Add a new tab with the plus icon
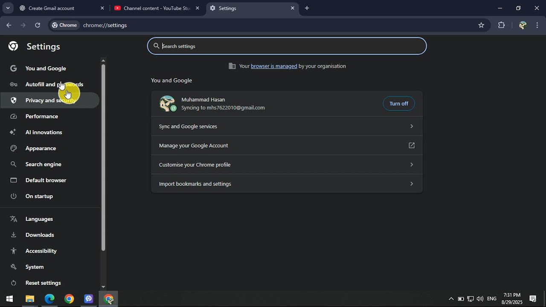Viewport: 546px width, 307px height. (307, 8)
